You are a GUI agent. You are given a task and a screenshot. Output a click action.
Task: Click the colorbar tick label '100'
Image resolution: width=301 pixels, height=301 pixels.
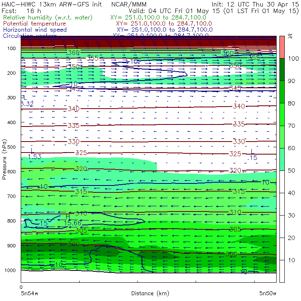pos(293,58)
